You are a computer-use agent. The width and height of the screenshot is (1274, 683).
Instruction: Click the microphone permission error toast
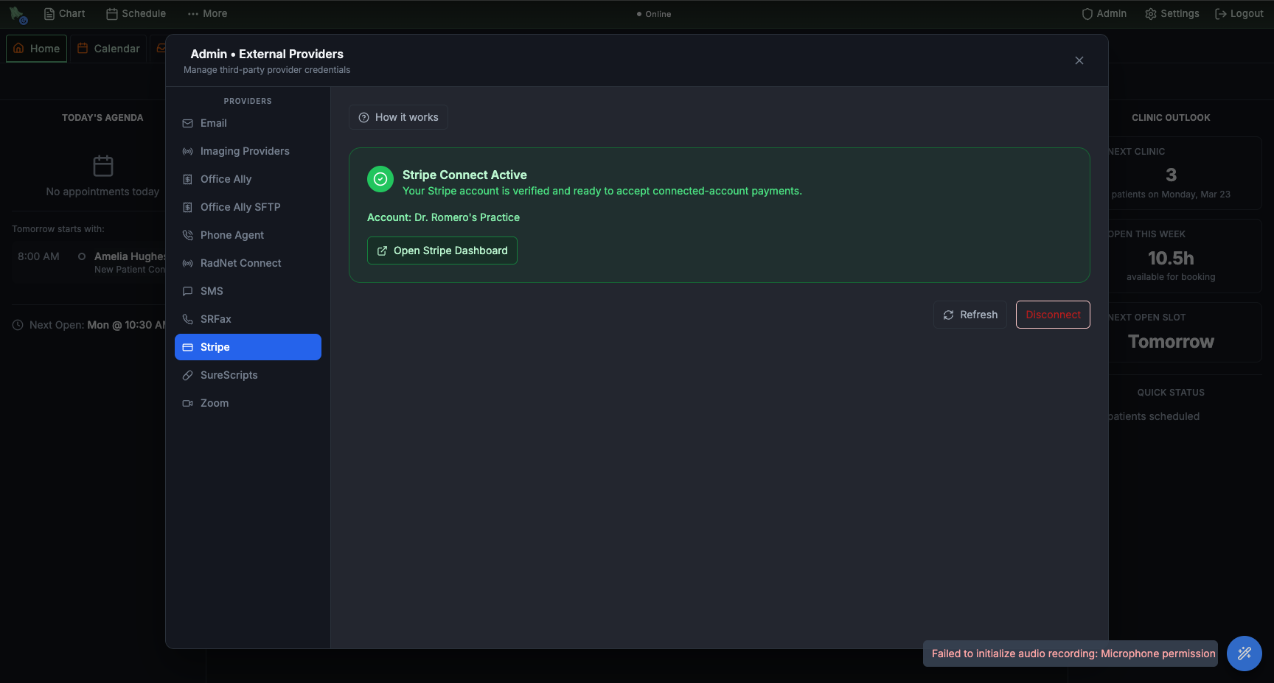pyautogui.click(x=1071, y=654)
